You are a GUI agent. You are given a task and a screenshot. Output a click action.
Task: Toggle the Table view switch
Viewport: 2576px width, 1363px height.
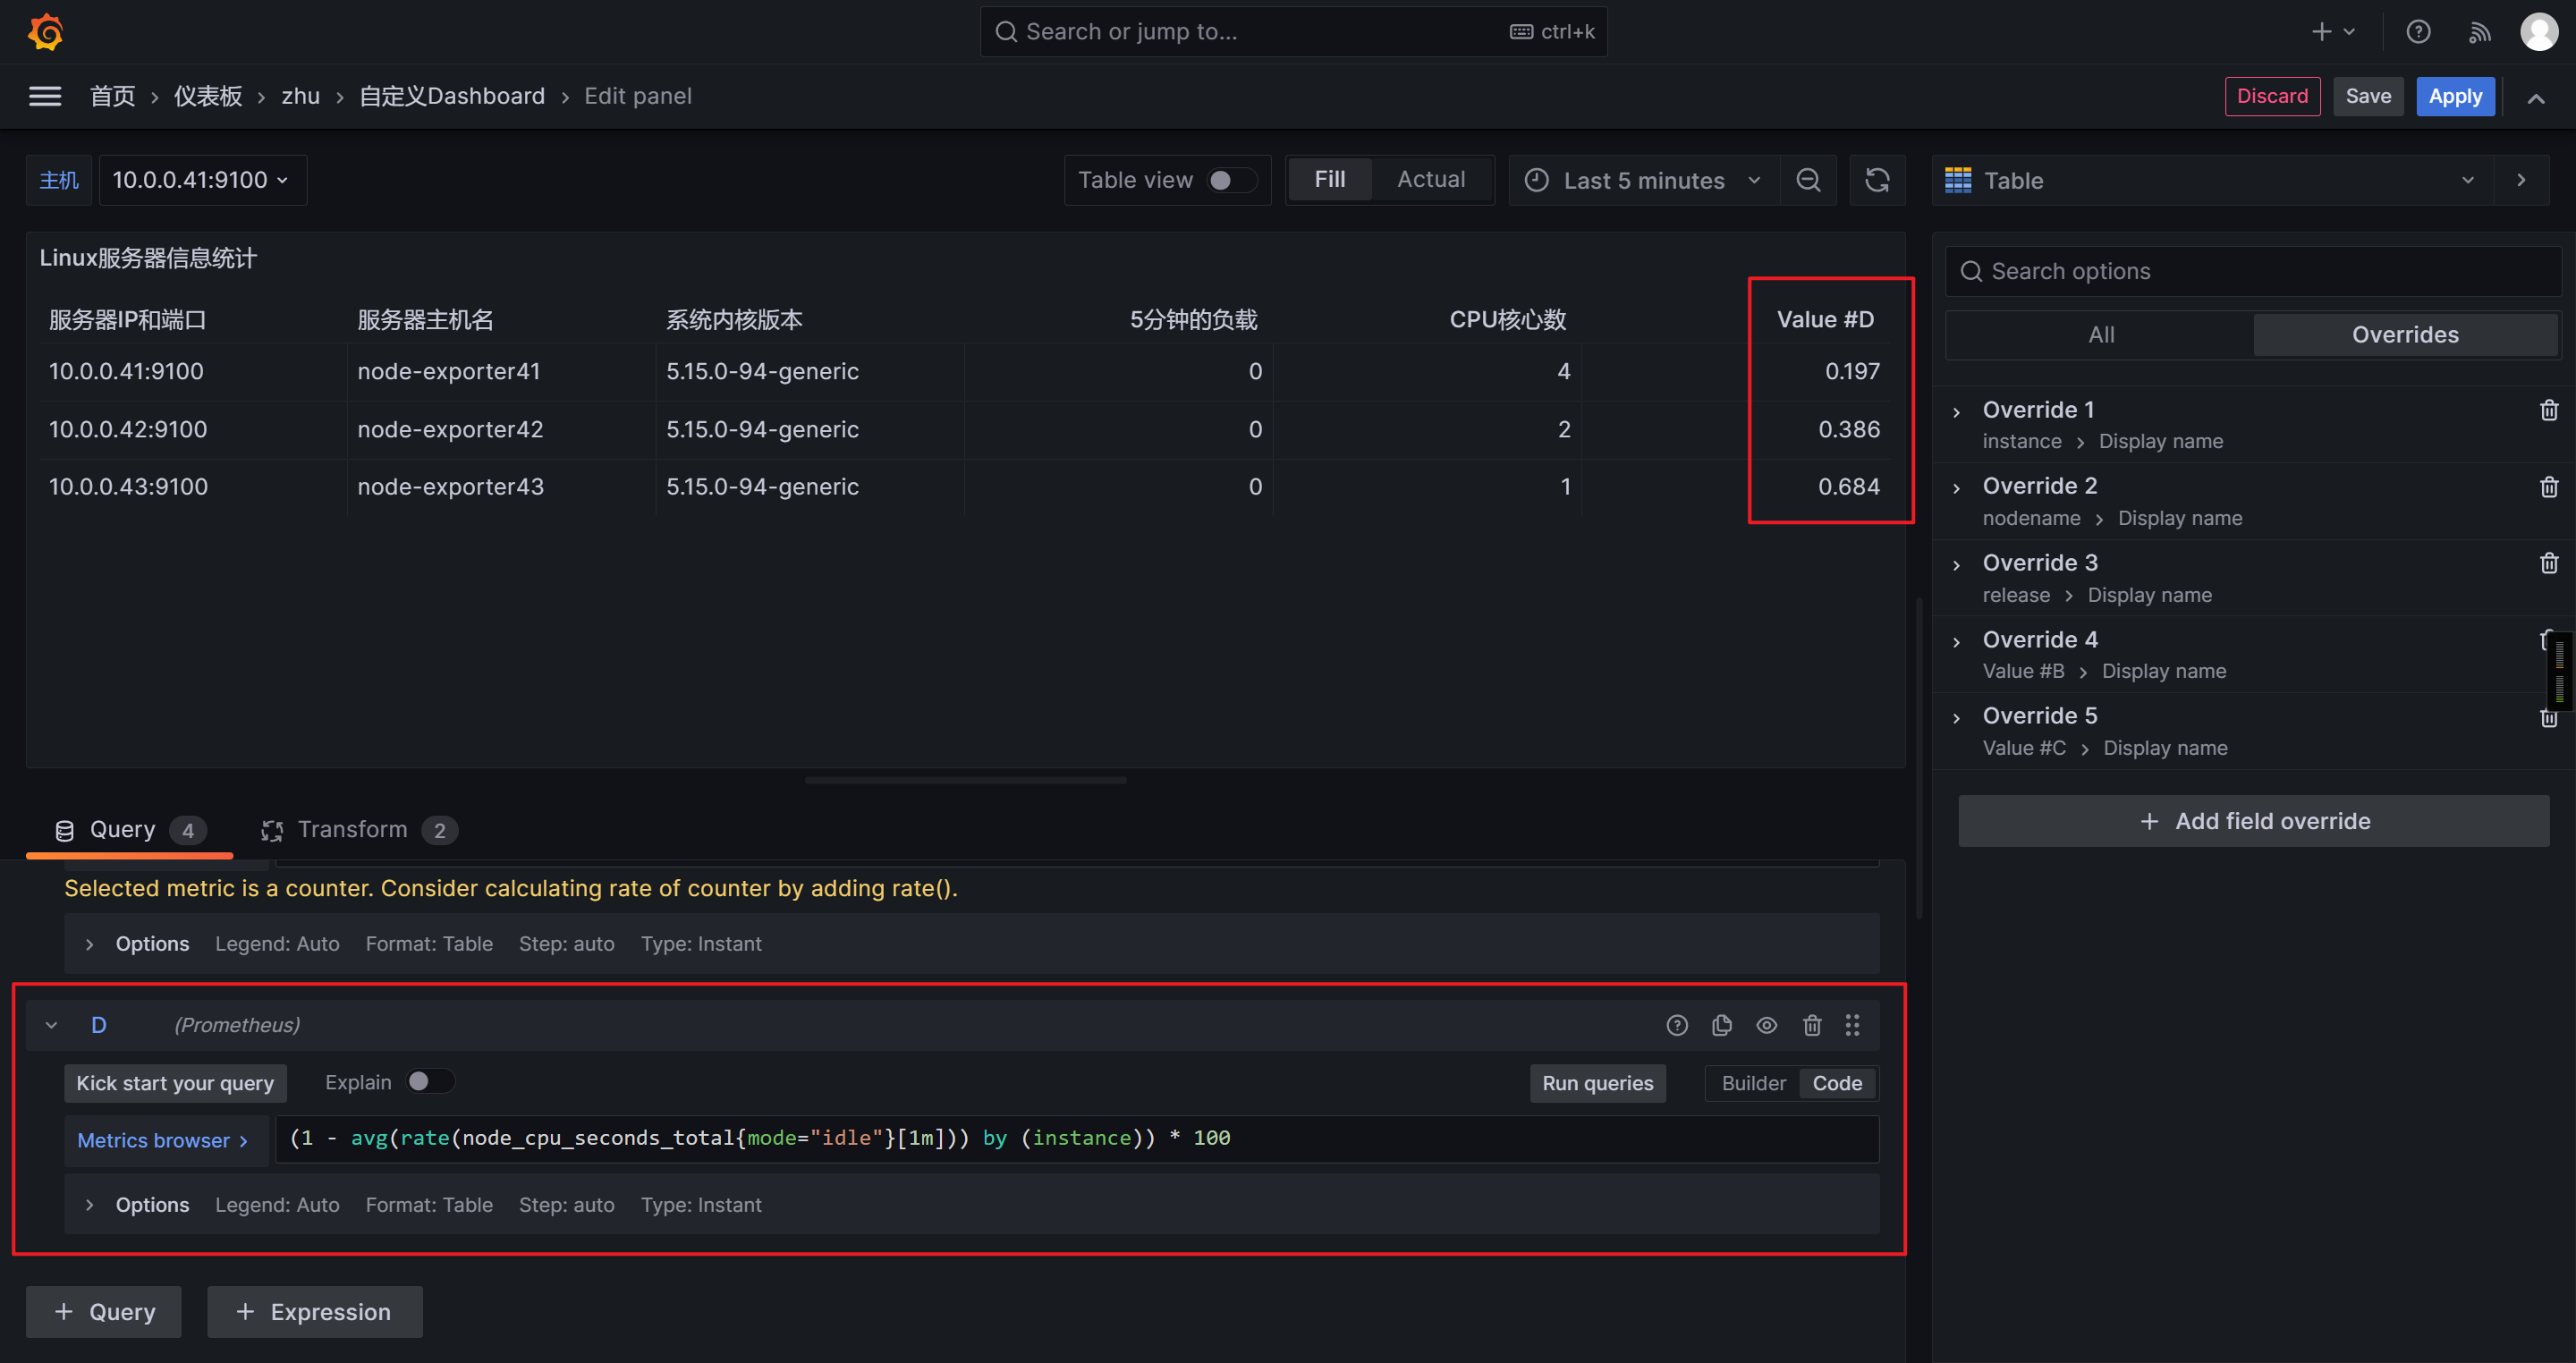[1230, 180]
